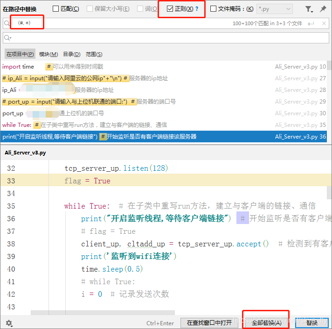Insert new line in search field
The image size is (332, 329).
pos(311,23)
